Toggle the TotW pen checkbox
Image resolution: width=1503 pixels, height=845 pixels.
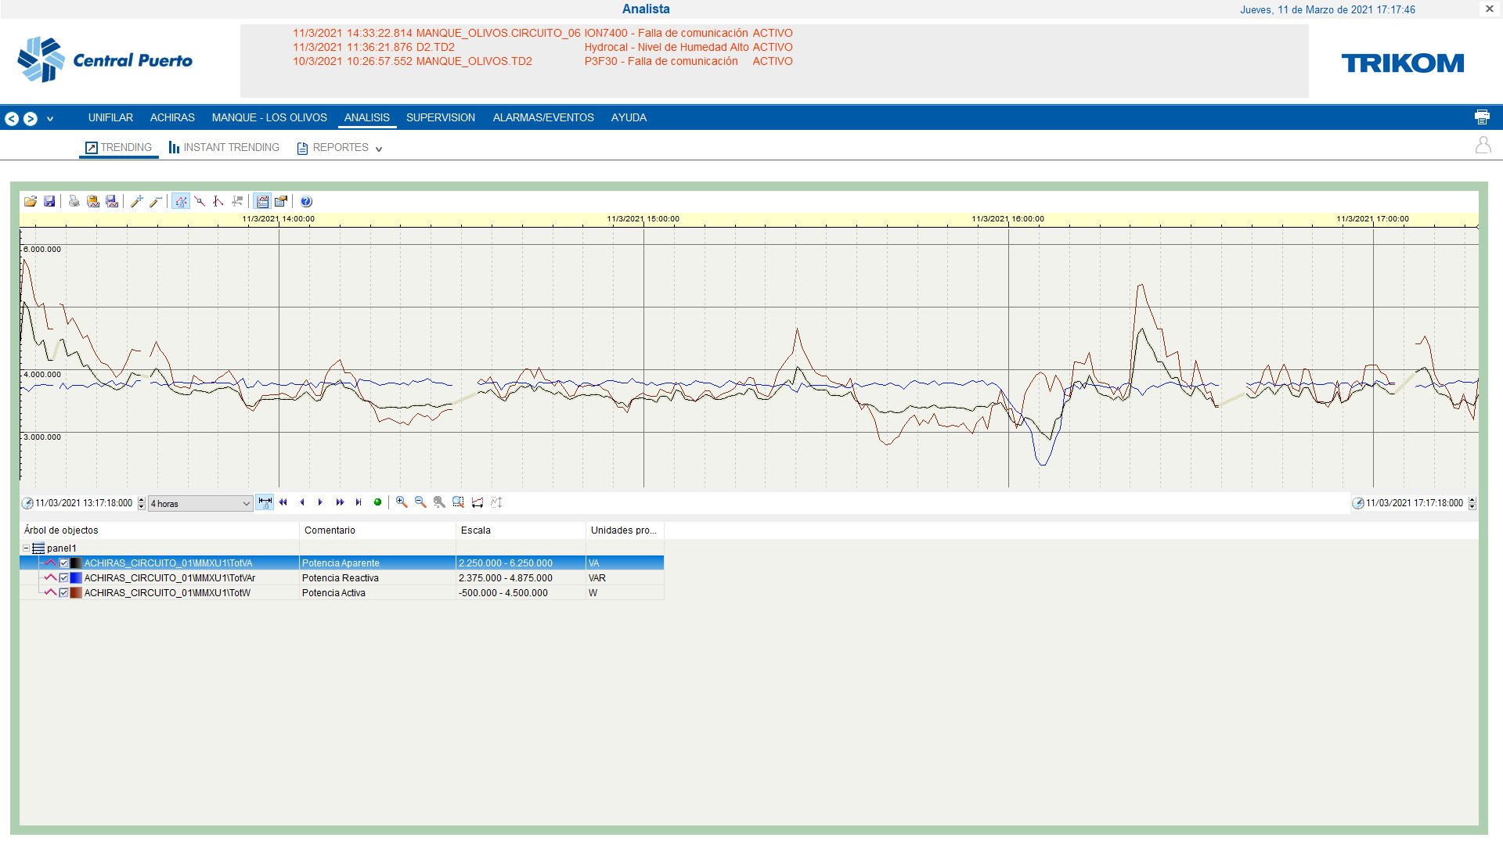[64, 593]
